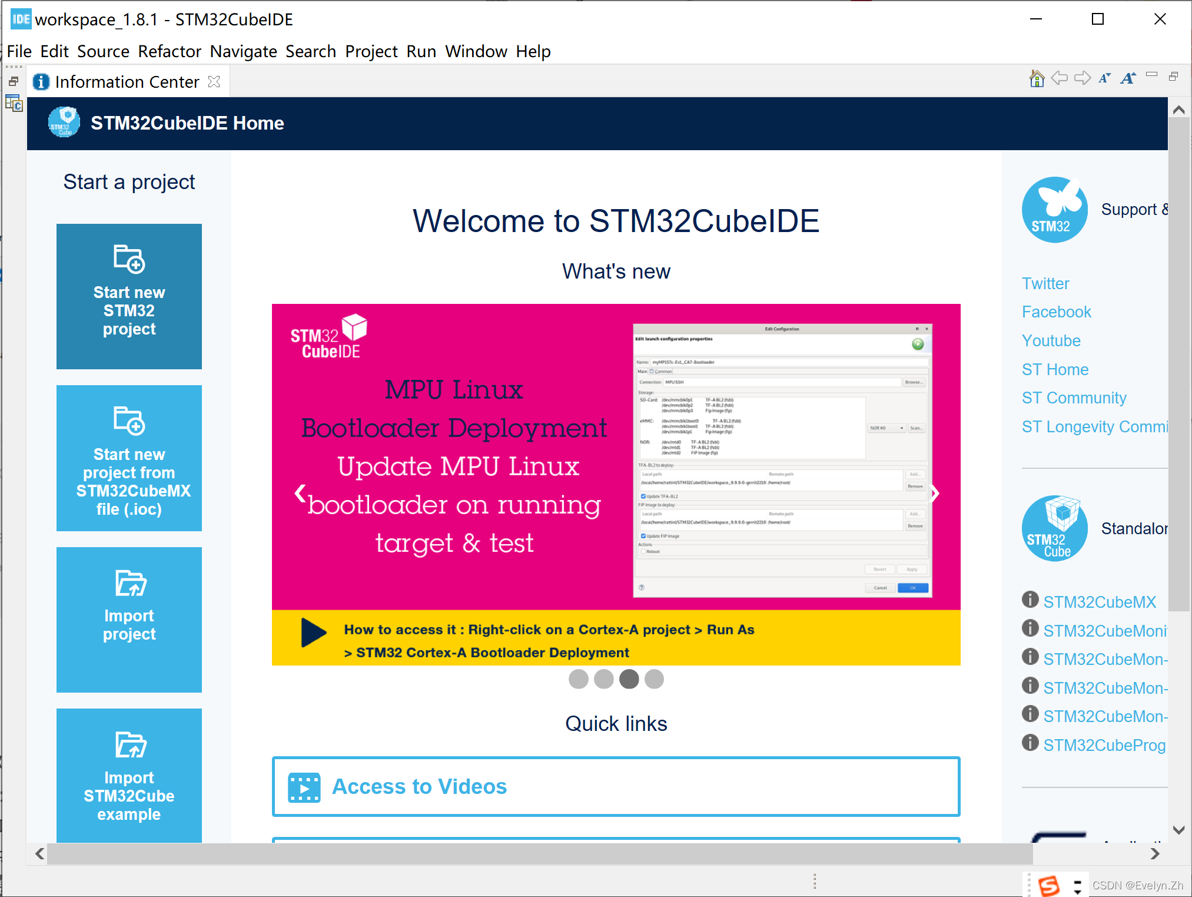The width and height of the screenshot is (1192, 897).
Task: Open the STM32CubeProg link
Action: [1104, 745]
